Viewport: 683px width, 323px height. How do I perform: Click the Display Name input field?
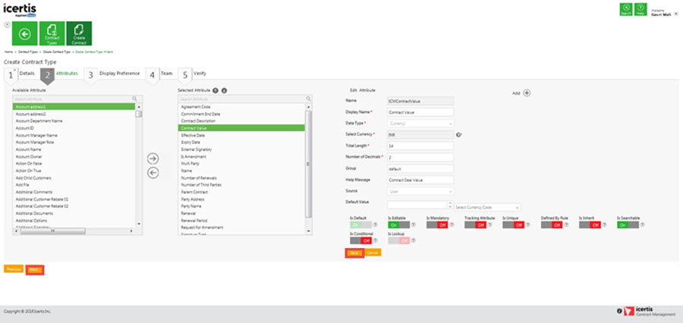tap(420, 111)
